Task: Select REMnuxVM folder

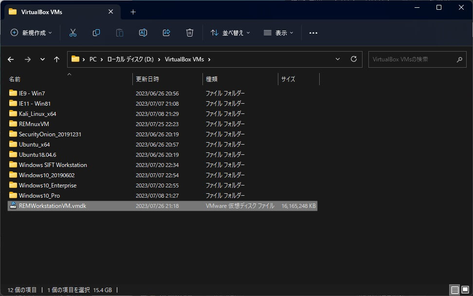Action: pyautogui.click(x=34, y=124)
